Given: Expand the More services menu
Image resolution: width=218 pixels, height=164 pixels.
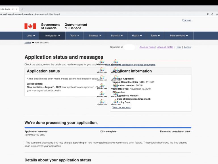Looking at the screenshot, I should coord(179,36).
